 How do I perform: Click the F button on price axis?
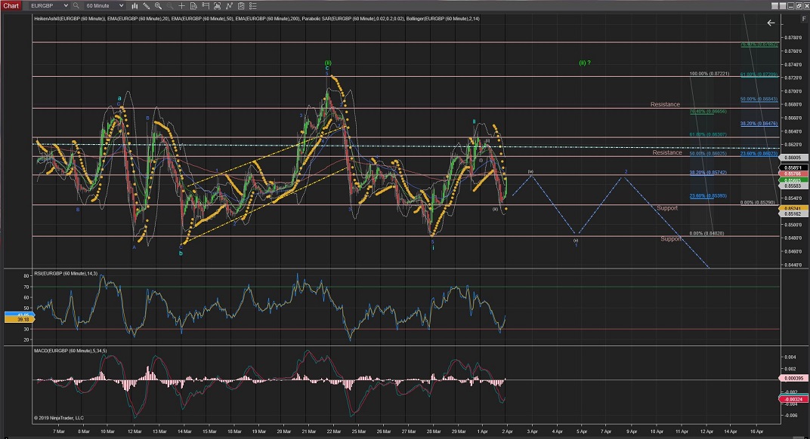click(803, 19)
